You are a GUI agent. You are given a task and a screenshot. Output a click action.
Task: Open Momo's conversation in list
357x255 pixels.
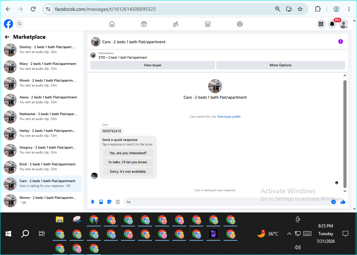42,200
